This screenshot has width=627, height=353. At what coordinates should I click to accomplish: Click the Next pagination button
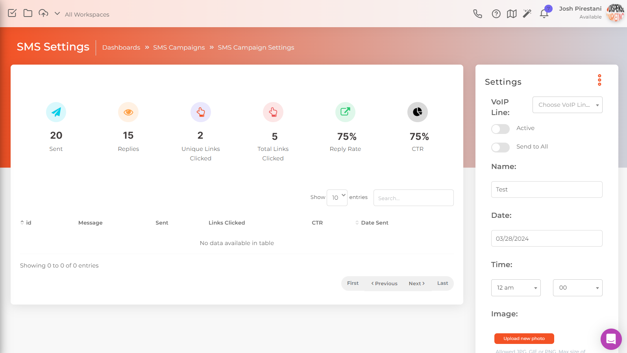416,283
